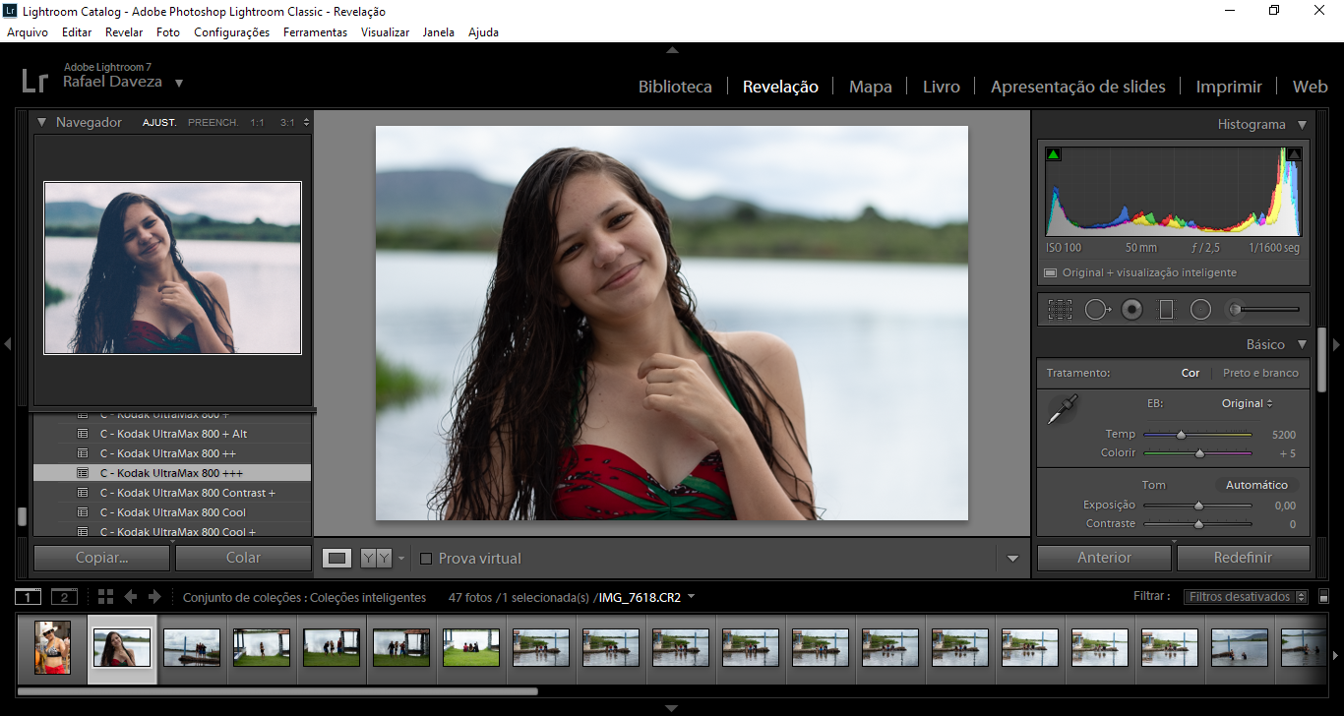The height and width of the screenshot is (716, 1344).
Task: Open the Filtros desativados filter dropdown
Action: (1248, 597)
